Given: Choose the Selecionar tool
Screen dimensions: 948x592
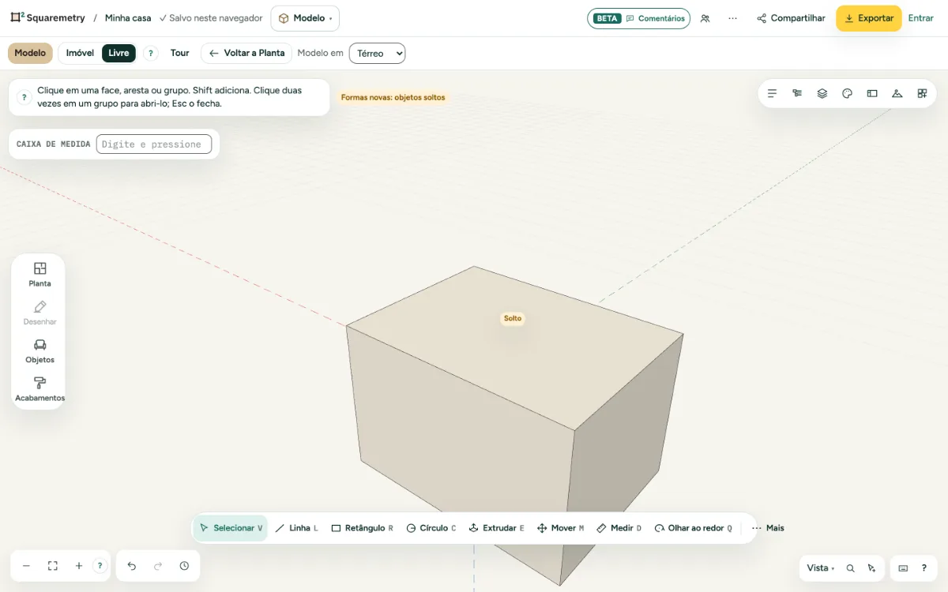Looking at the screenshot, I should click(231, 528).
